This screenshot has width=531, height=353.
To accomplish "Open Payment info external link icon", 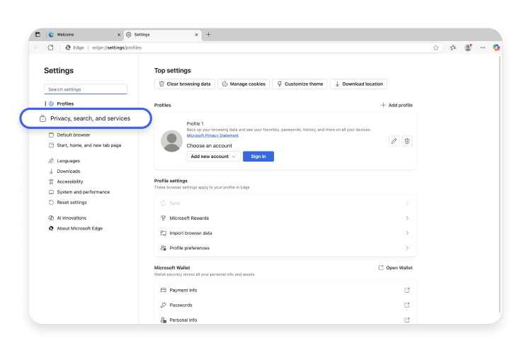I will pyautogui.click(x=407, y=290).
